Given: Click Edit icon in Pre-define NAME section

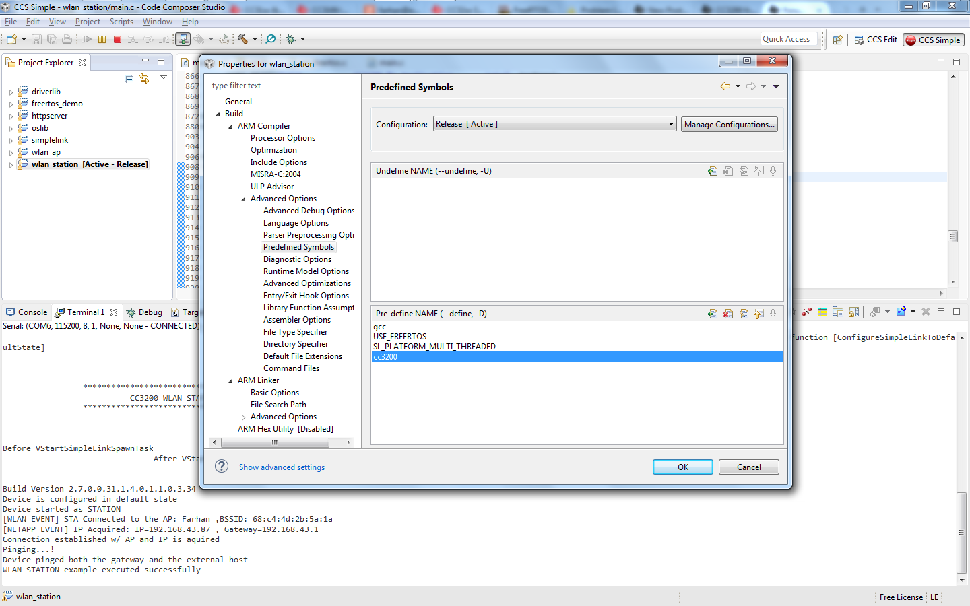Looking at the screenshot, I should pos(744,314).
